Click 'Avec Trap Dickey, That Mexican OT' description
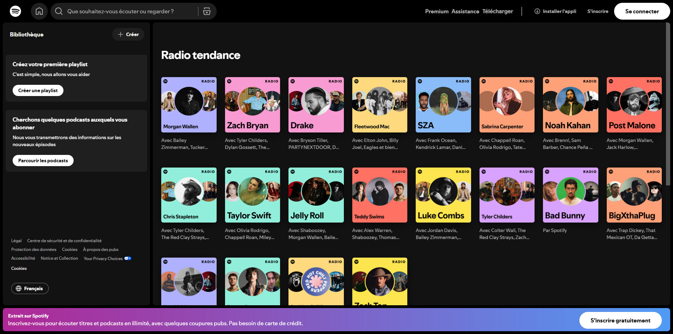This screenshot has height=334, width=673. 632,234
